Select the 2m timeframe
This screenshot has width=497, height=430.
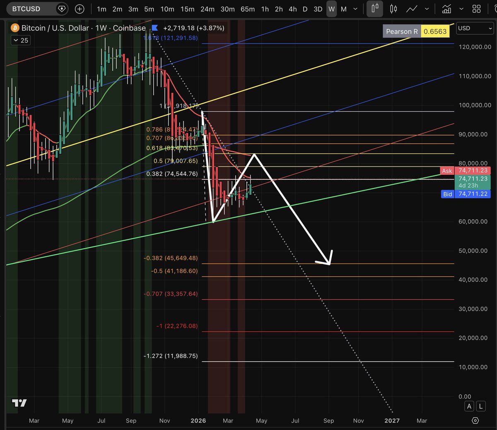pos(117,9)
